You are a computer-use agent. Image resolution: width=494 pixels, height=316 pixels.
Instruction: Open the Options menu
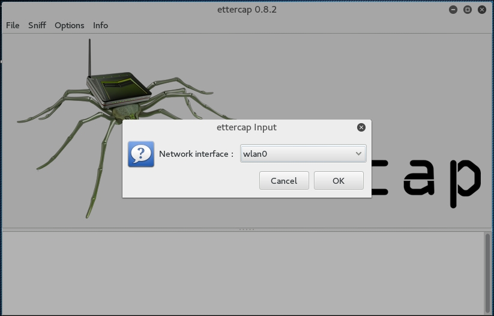click(x=69, y=25)
